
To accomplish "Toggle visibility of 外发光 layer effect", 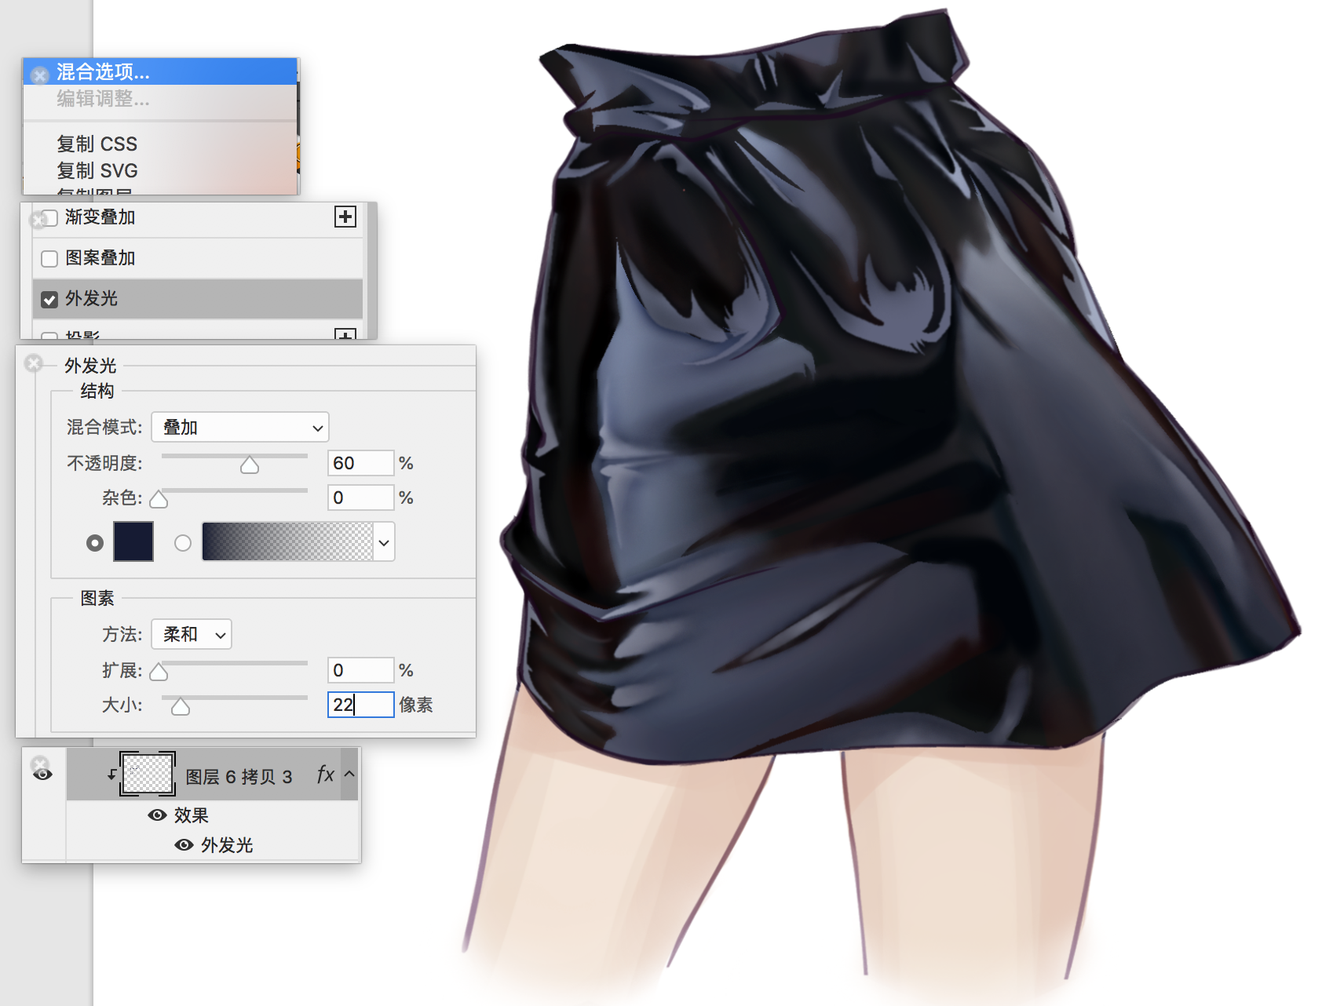I will (184, 845).
